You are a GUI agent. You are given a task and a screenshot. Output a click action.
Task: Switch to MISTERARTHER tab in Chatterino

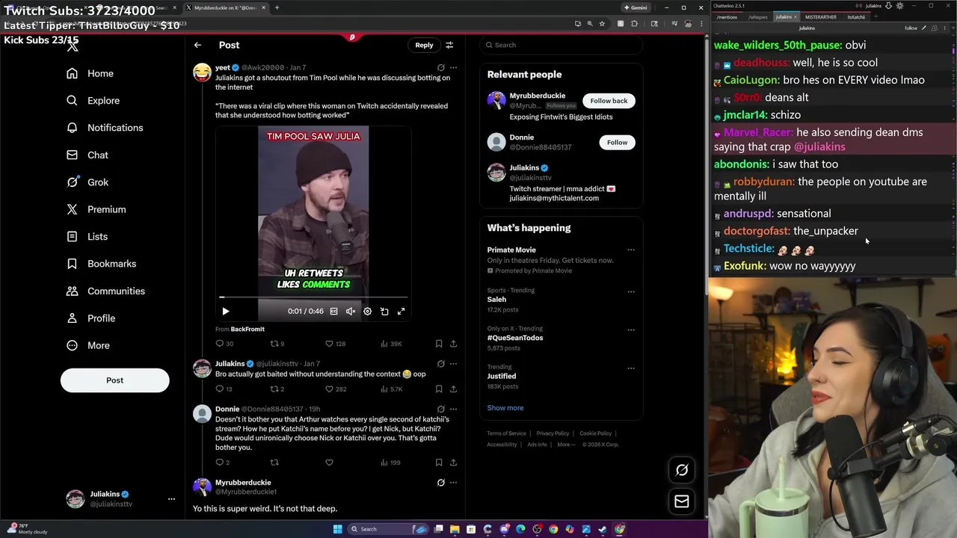point(820,16)
